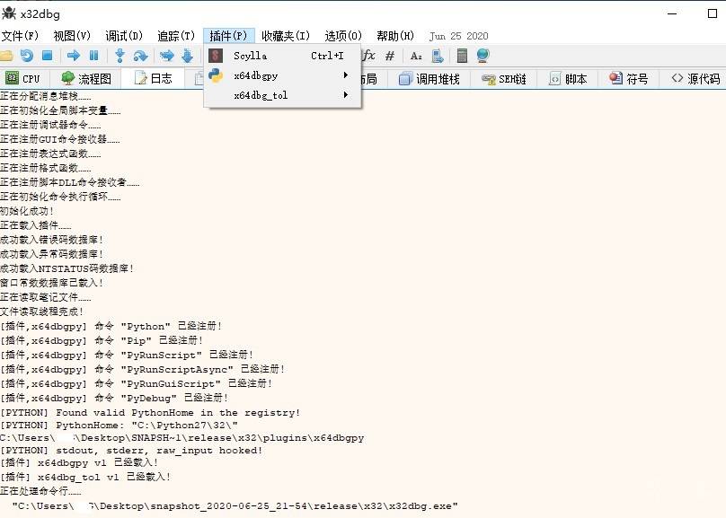Image resolution: width=726 pixels, height=518 pixels.
Task: Click the log line '正在处理命令行......'
Action: tap(40, 491)
